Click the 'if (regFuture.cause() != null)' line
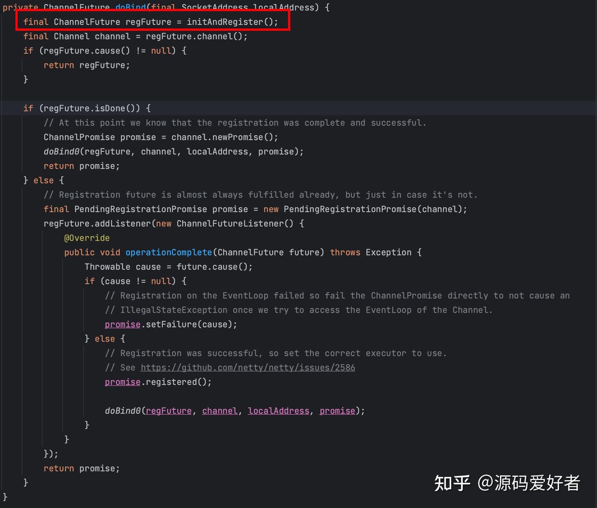 pos(105,51)
